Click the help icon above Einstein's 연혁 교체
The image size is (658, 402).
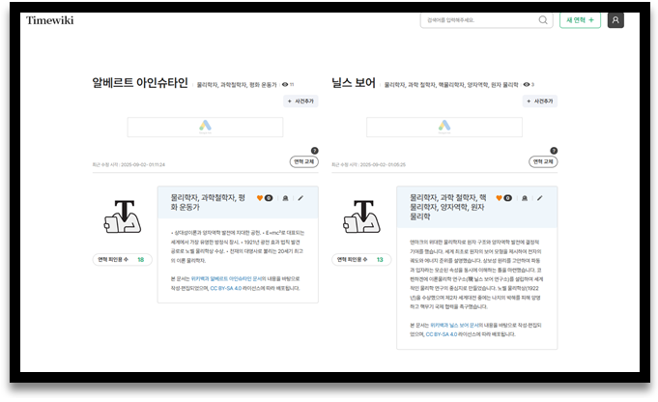click(314, 151)
